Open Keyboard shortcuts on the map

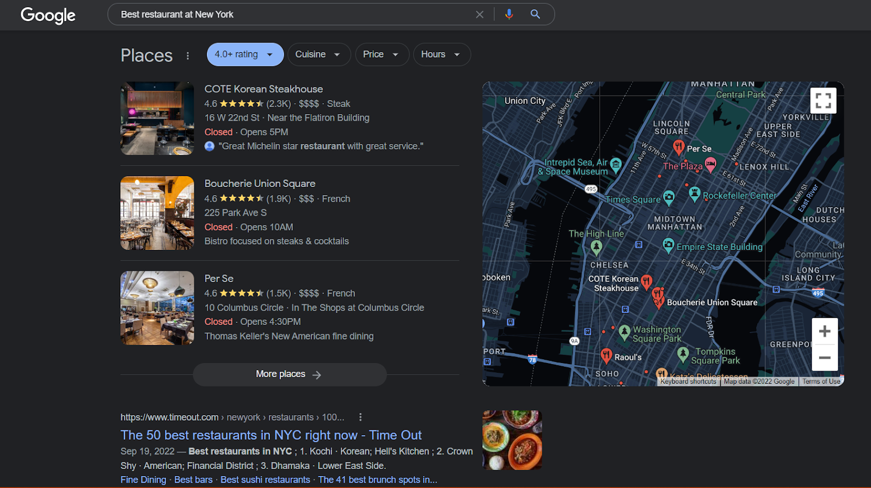tap(688, 381)
